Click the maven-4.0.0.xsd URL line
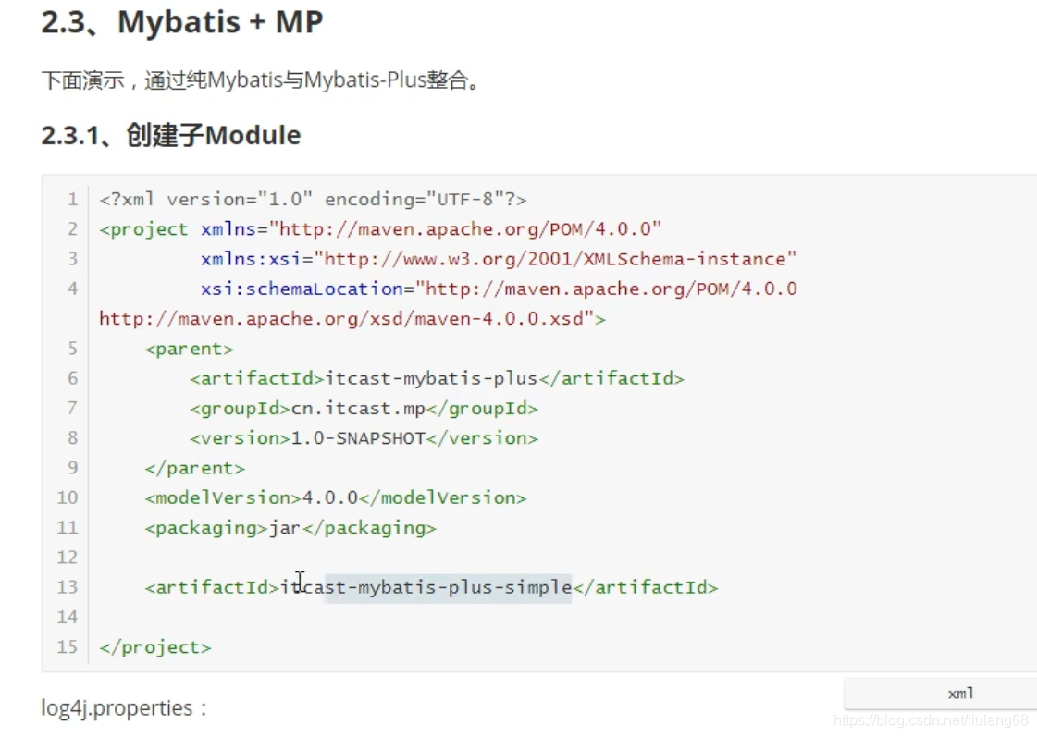The image size is (1037, 737). pos(352,319)
